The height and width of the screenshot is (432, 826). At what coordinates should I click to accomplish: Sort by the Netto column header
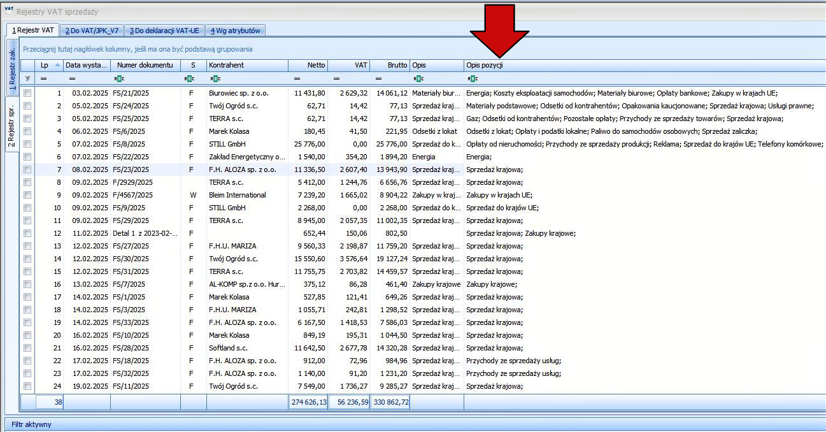[x=308, y=65]
